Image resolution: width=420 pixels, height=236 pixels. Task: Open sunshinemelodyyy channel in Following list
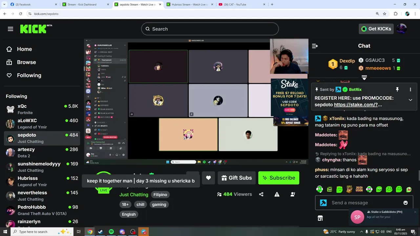click(42, 167)
